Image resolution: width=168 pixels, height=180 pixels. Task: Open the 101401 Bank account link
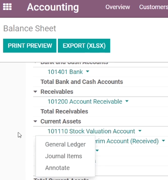click(65, 72)
